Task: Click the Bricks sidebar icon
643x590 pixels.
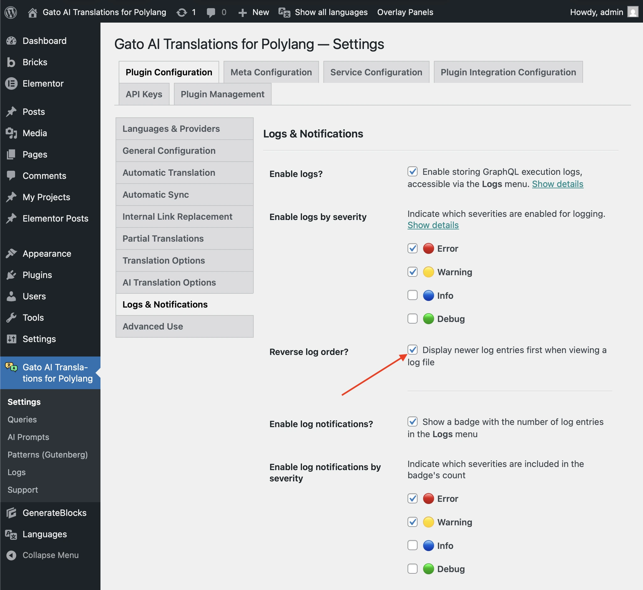Action: (12, 62)
